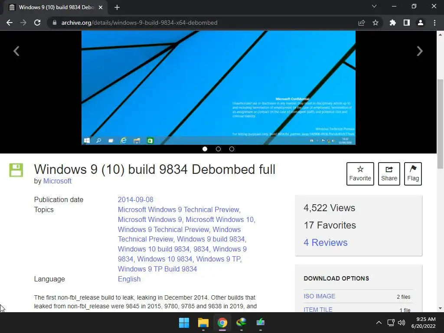The width and height of the screenshot is (444, 333).
Task: Click the 4,522 Views text
Action: pyautogui.click(x=330, y=208)
